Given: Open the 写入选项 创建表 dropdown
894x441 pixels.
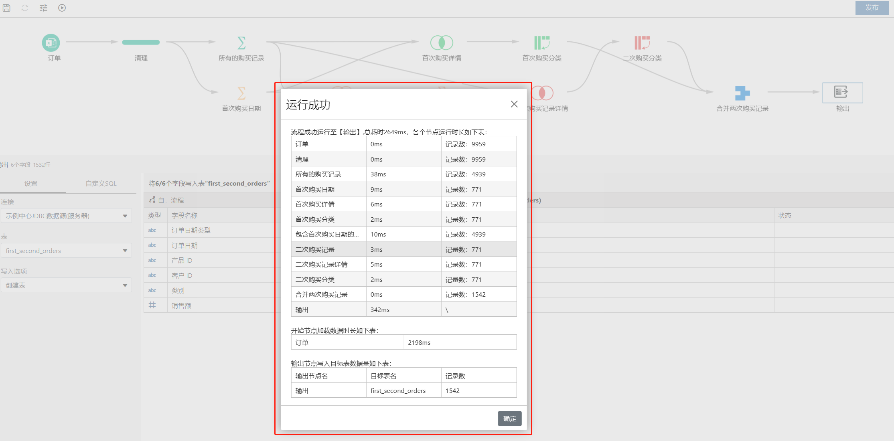Looking at the screenshot, I should tap(66, 285).
